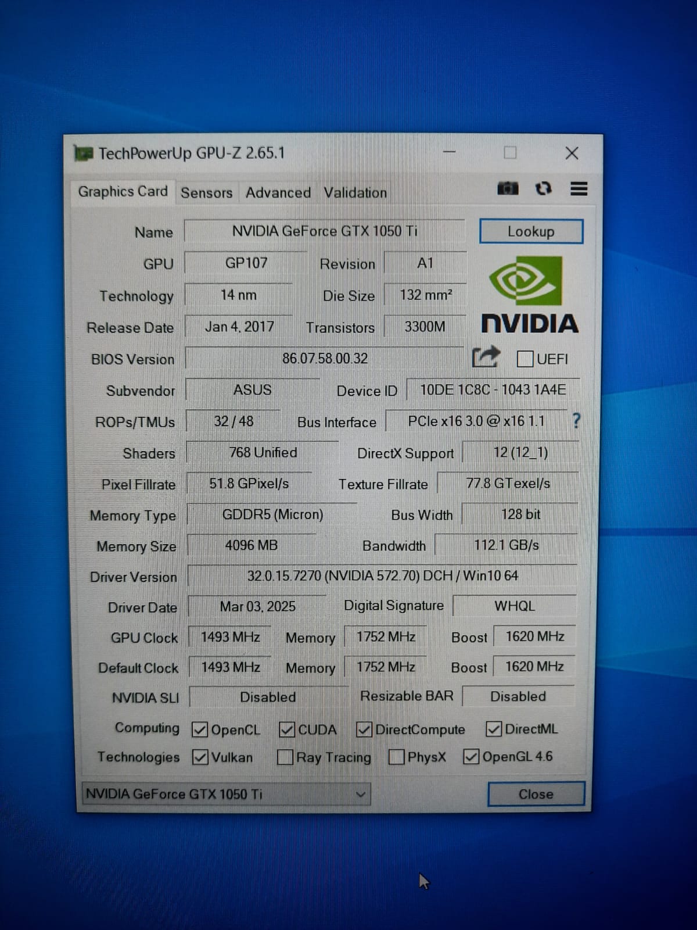Viewport: 697px width, 930px height.
Task: Click Resizable BAR value Disabled
Action: point(518,696)
